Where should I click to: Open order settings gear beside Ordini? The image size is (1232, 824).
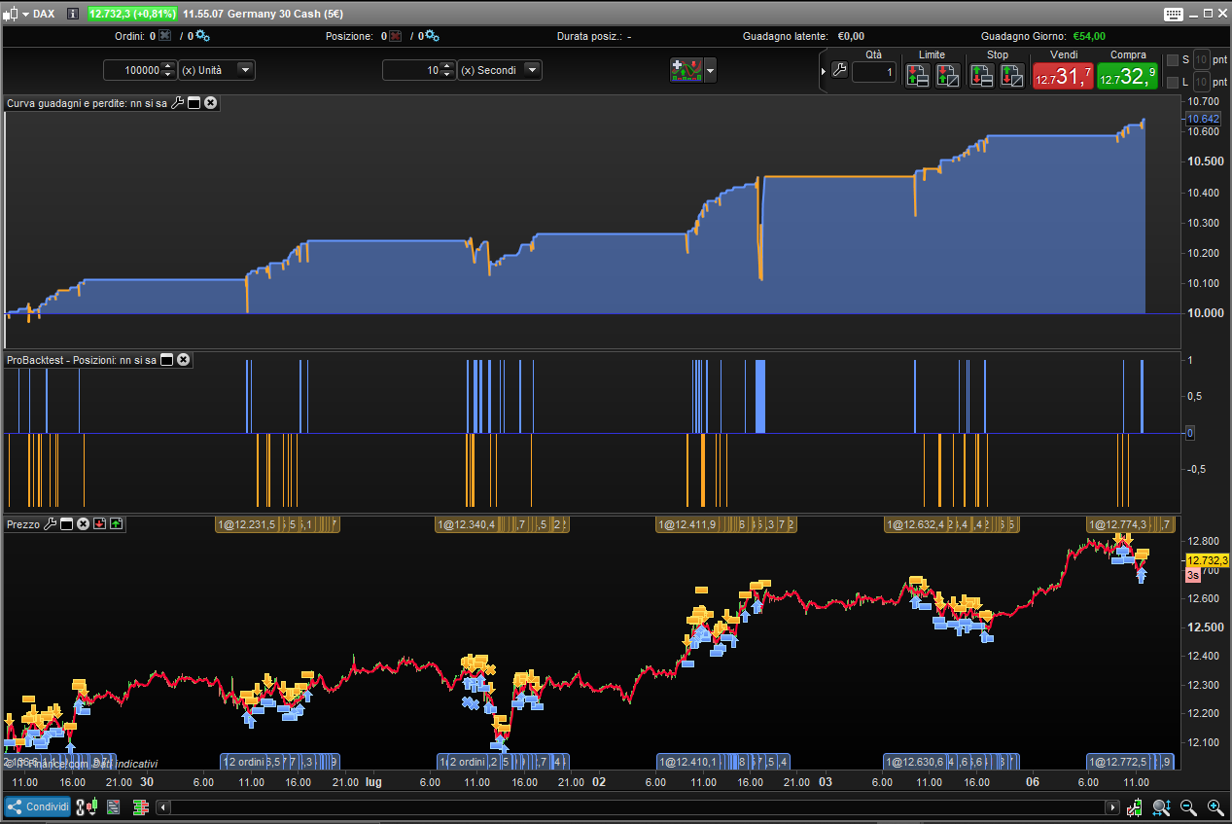pos(202,36)
